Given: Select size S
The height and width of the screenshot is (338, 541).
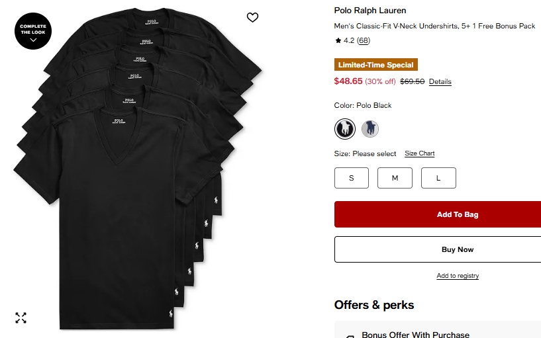Looking at the screenshot, I should [x=351, y=178].
